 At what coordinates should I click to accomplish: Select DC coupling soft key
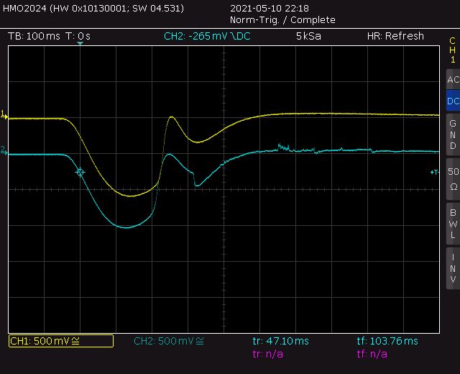(453, 101)
